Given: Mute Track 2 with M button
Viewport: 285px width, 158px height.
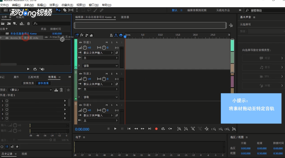Looking at the screenshot, I should [x=107, y=74].
